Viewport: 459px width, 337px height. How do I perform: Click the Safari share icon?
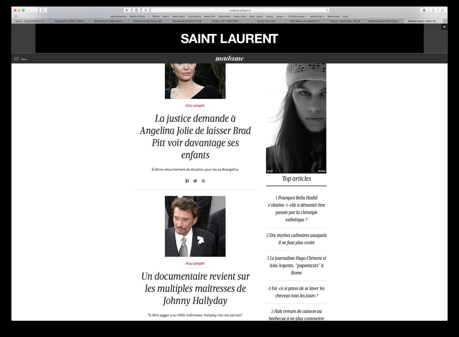pos(433,10)
